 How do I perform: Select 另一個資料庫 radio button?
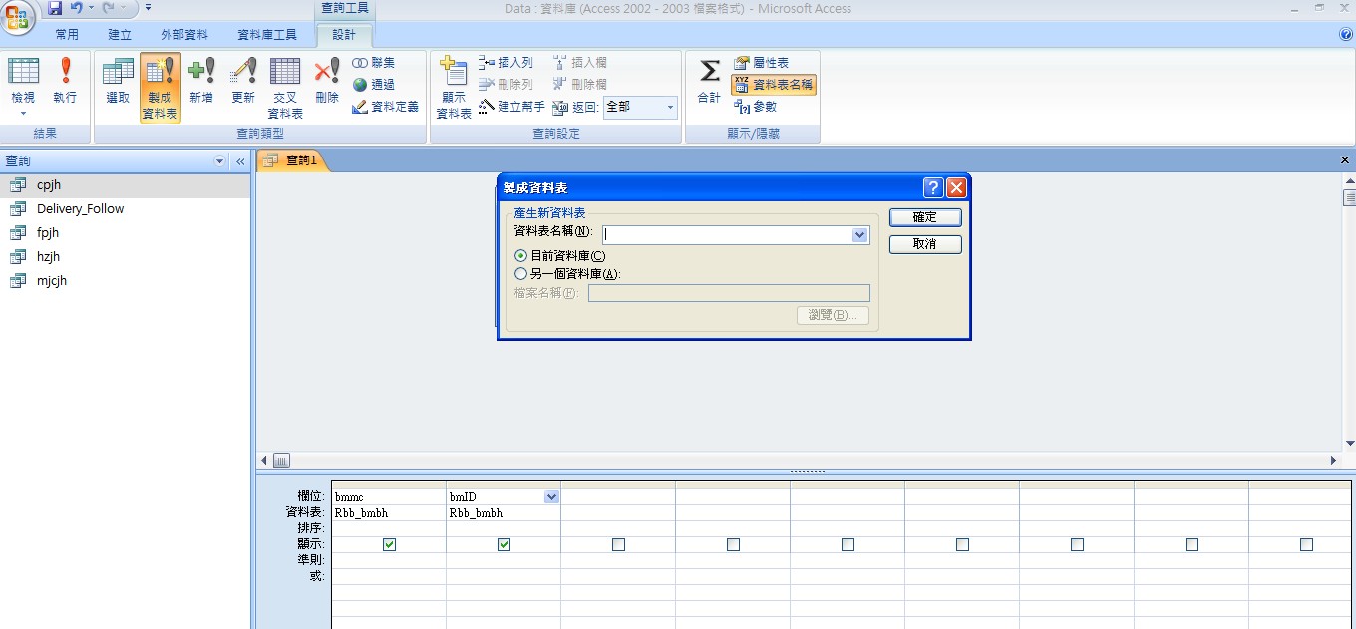(520, 274)
